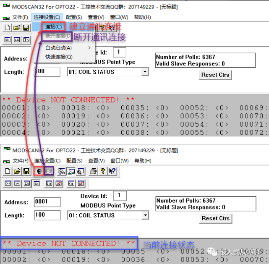Viewport: 269px width, 264px height.
Task: Choose 连接(C) in open menu
Action: pyautogui.click(x=53, y=27)
